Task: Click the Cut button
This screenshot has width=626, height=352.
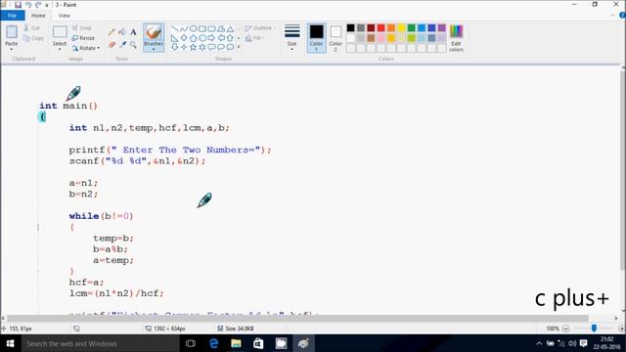Action: 31,28
